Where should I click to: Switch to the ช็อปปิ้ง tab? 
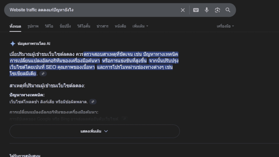point(65,26)
